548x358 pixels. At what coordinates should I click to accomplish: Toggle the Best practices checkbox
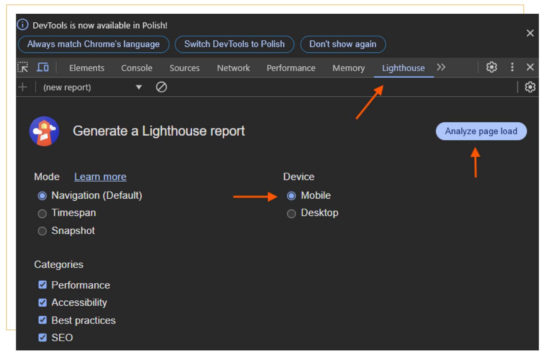[x=42, y=320]
